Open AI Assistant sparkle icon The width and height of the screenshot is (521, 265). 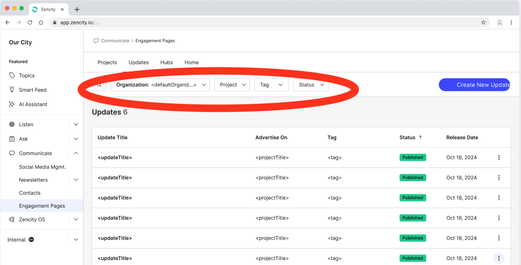pos(12,104)
